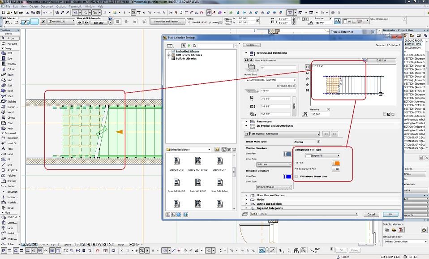Select the Stair tool in Toolbox
Viewport: 429px width, 259px height.
coord(10,85)
